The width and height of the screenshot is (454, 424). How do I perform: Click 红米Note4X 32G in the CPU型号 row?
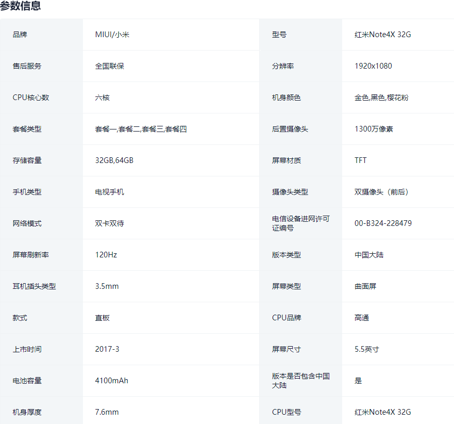click(x=382, y=412)
